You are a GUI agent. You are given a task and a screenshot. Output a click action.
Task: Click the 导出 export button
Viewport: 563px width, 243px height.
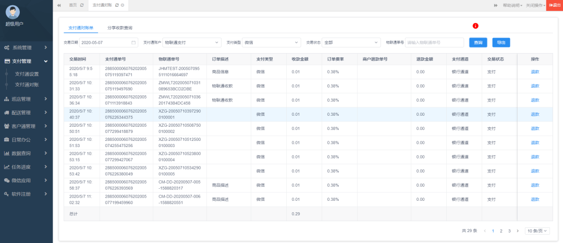tap(500, 42)
